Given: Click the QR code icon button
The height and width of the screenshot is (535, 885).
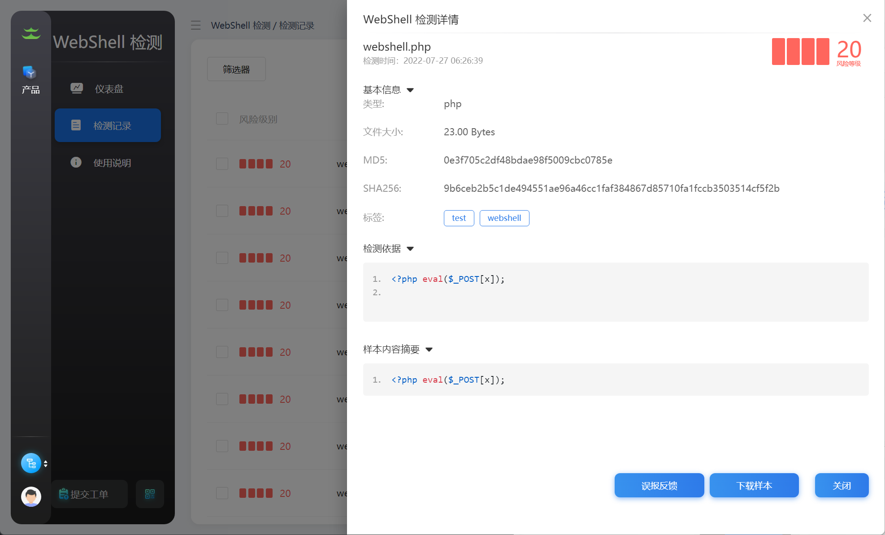Looking at the screenshot, I should click(150, 494).
